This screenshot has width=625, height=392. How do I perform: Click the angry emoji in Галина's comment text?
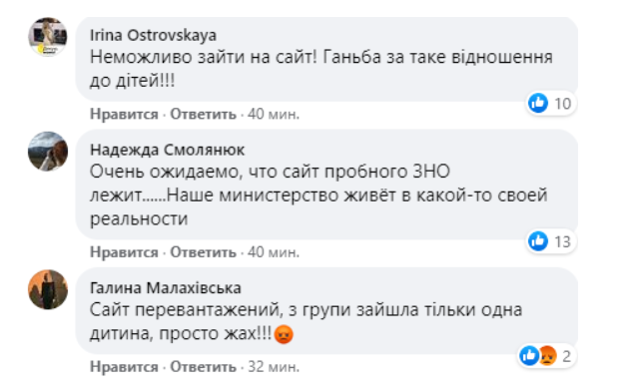(284, 334)
